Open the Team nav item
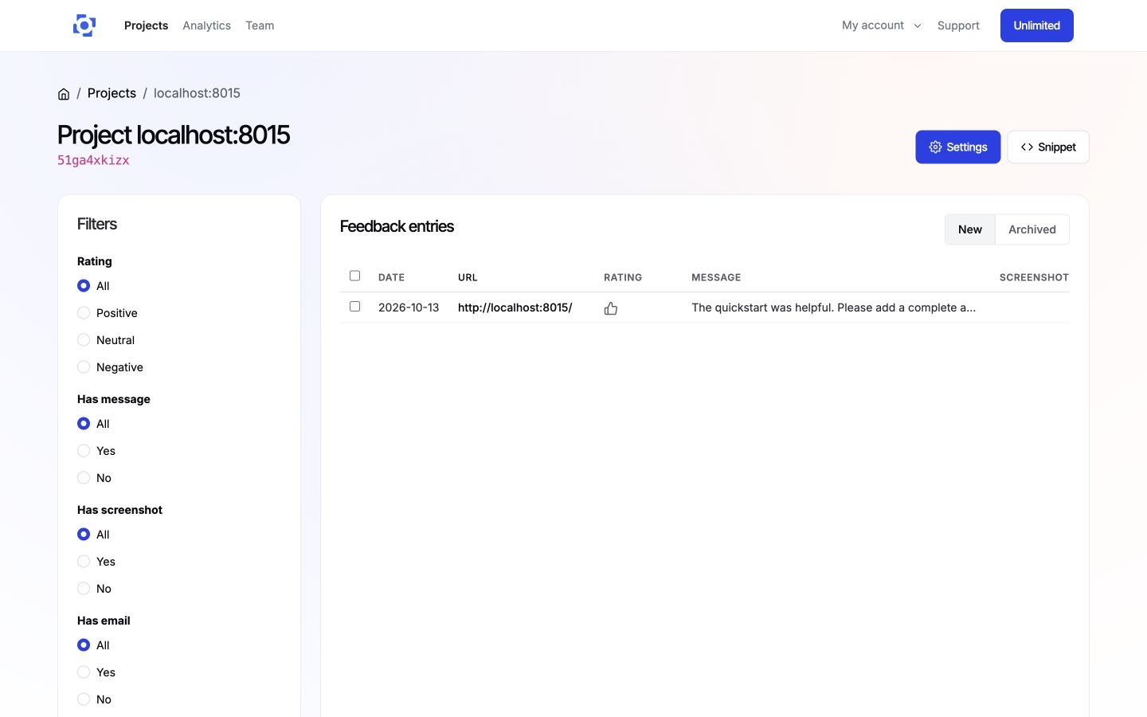The width and height of the screenshot is (1147, 717). (x=260, y=25)
